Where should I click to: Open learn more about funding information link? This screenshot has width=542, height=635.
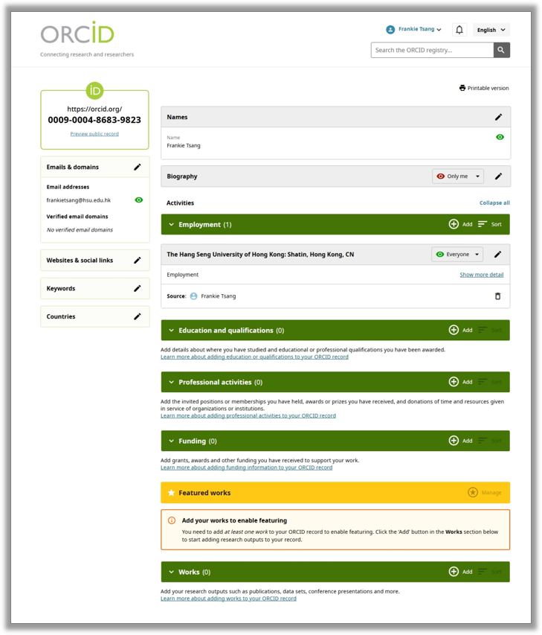(x=246, y=468)
